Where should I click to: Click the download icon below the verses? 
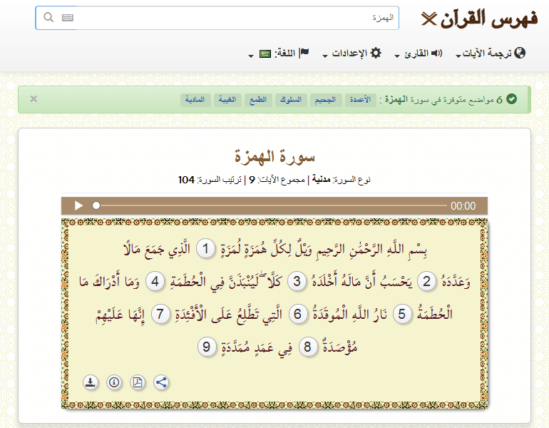click(90, 382)
